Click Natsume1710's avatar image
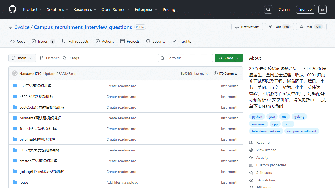This screenshot has width=335, height=188. (x=15, y=74)
